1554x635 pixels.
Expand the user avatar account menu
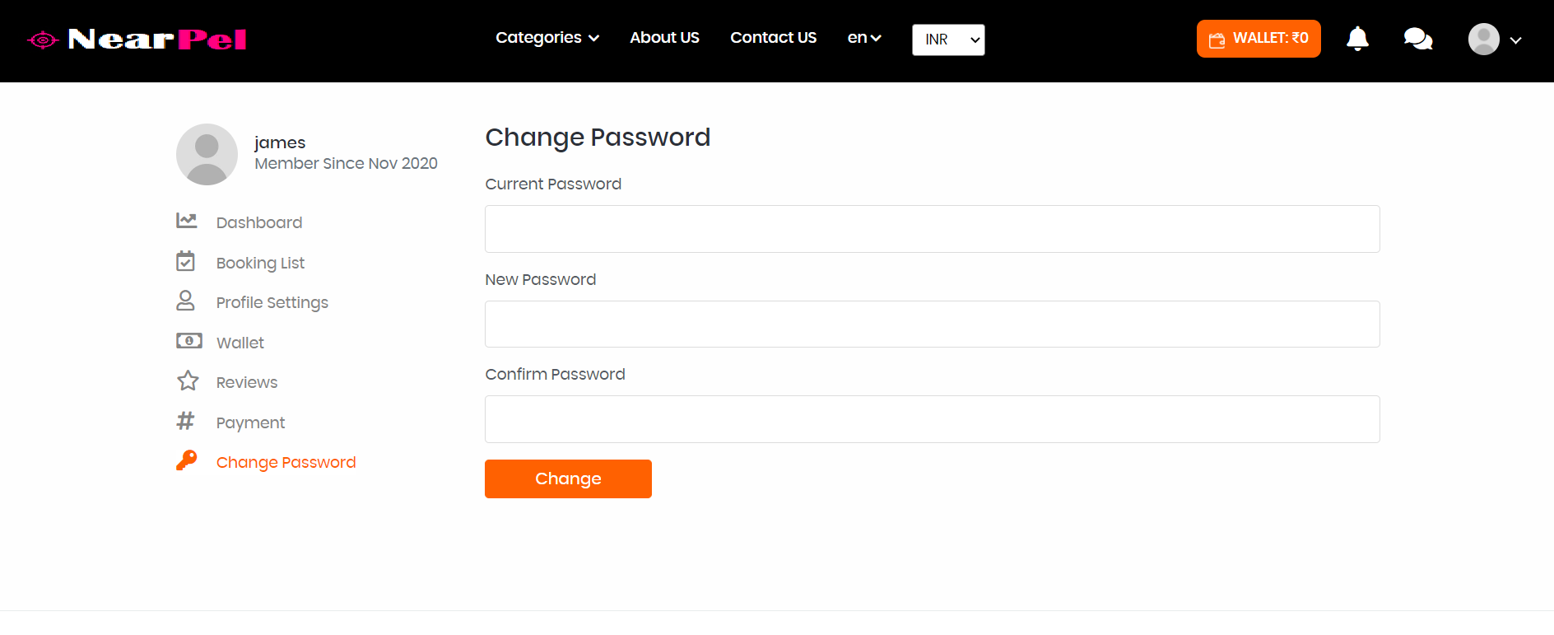click(1494, 40)
